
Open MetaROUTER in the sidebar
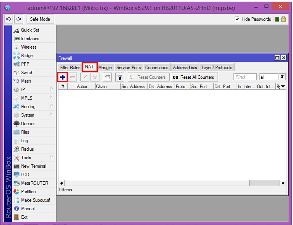pos(34,183)
